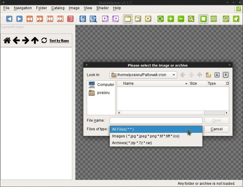This screenshot has width=243, height=187.
Task: Click the green zoom out minus icon
Action: (x=181, y=19)
